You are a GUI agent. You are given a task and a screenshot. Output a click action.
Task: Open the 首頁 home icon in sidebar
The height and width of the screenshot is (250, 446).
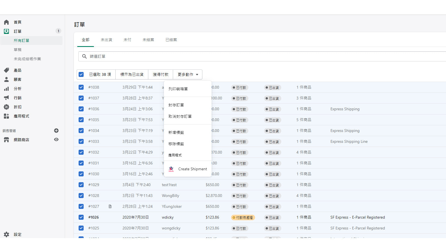coord(6,22)
